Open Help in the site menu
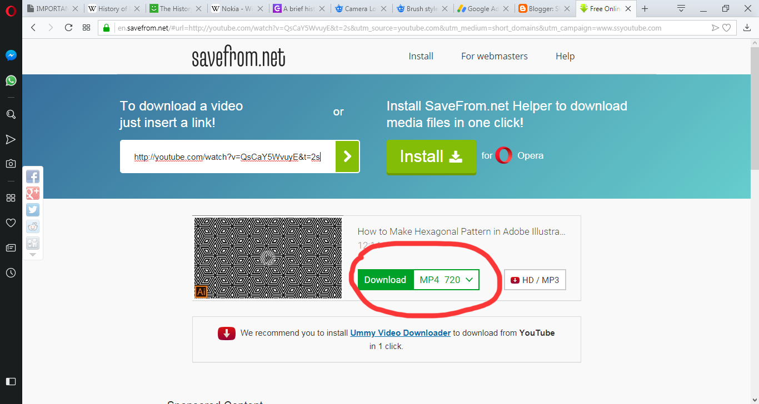The image size is (759, 404). [565, 56]
